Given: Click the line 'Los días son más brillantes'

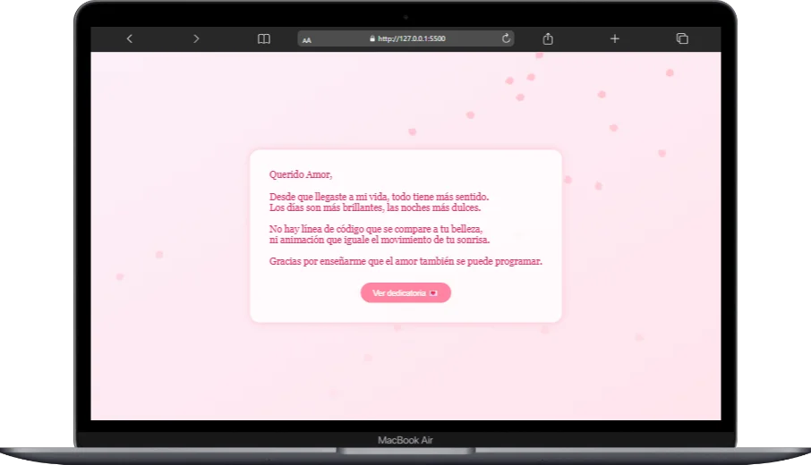Looking at the screenshot, I should pos(375,207).
